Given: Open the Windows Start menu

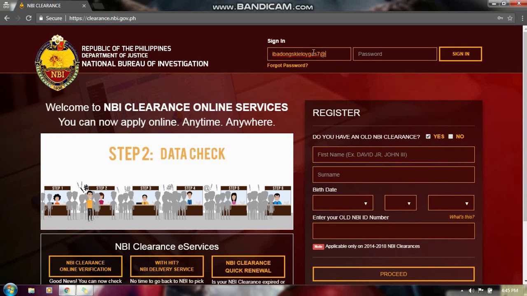Looking at the screenshot, I should (10, 290).
